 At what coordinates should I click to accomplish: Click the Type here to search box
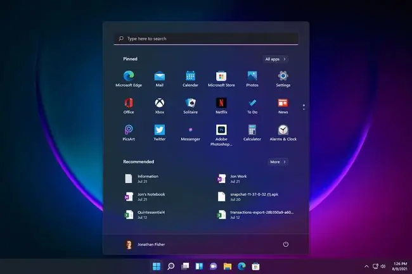[x=206, y=39]
